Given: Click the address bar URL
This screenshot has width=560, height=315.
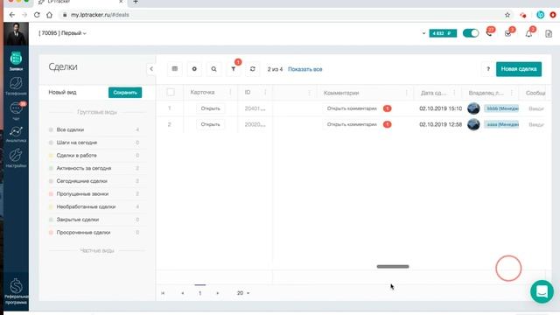Looking at the screenshot, I should pos(100,15).
